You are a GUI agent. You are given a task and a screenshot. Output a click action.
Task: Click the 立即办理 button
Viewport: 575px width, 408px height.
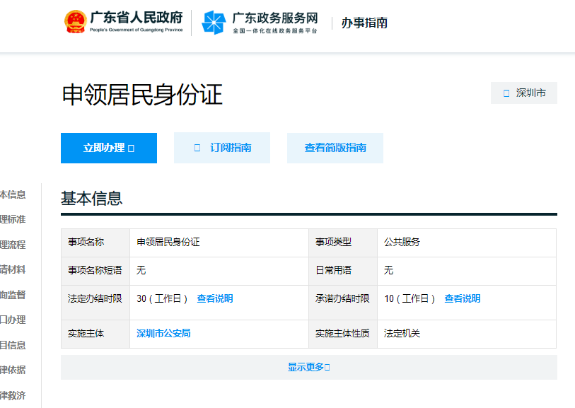[x=108, y=148]
